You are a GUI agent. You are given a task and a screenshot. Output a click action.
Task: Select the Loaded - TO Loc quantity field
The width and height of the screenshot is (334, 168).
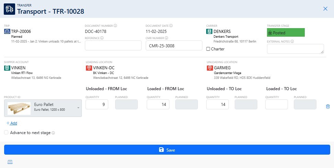(x=276, y=105)
